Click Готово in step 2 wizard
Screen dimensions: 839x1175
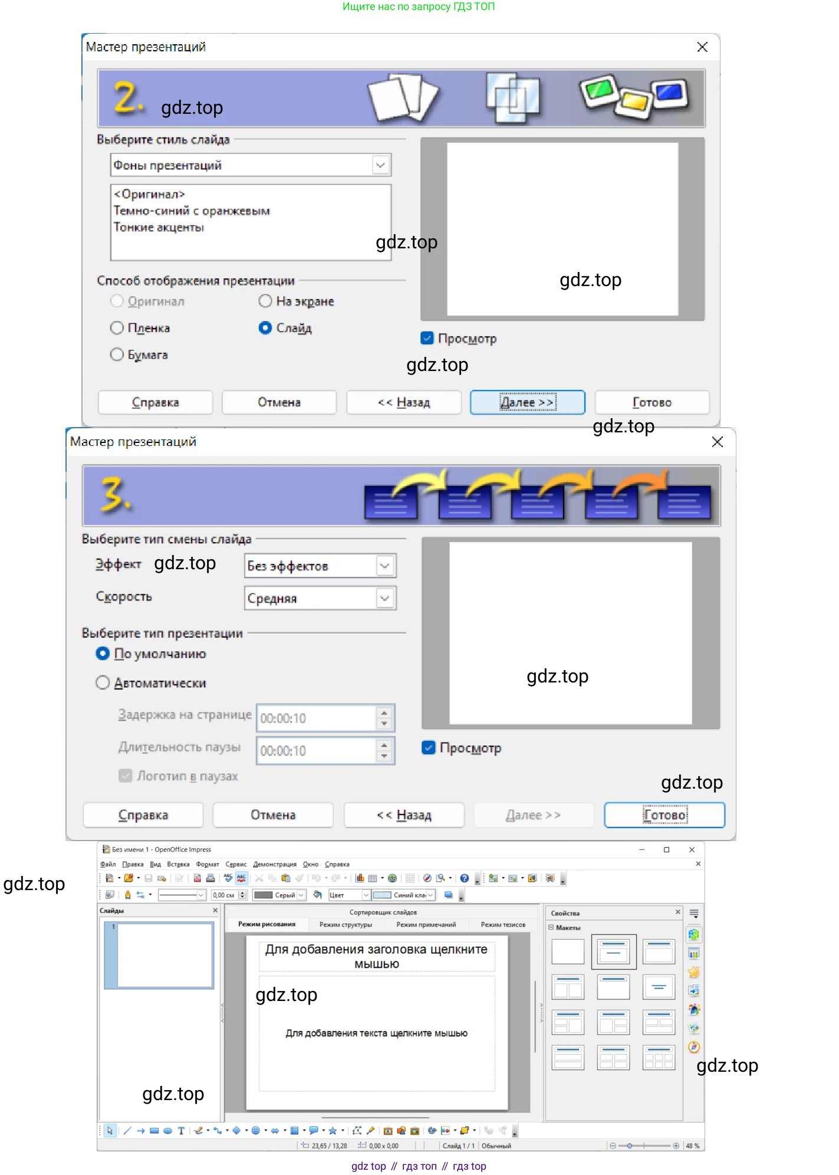652,402
